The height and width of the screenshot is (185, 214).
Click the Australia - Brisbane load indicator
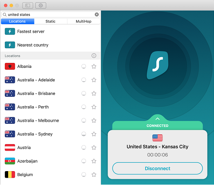(83, 94)
